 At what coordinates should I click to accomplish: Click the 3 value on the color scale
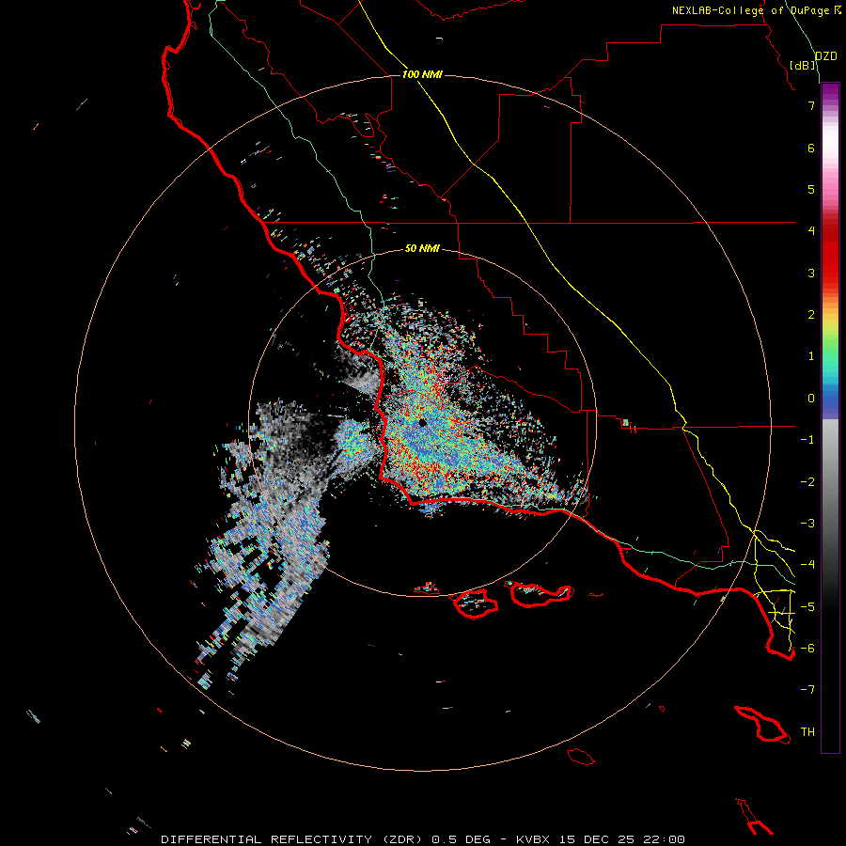[811, 273]
